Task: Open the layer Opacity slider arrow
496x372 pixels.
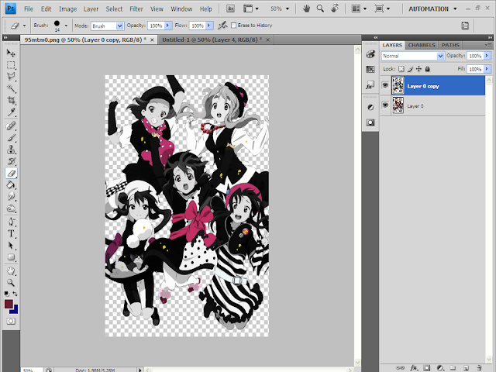Action: tap(487, 56)
